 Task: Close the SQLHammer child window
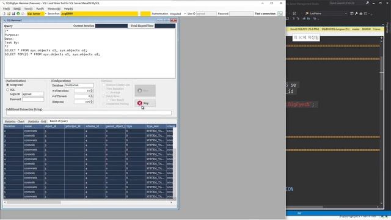point(174,20)
